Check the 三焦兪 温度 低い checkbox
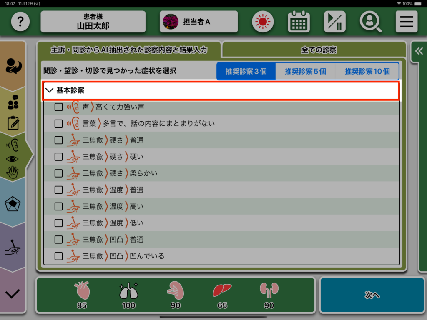This screenshot has width=427, height=320. pos(59,223)
